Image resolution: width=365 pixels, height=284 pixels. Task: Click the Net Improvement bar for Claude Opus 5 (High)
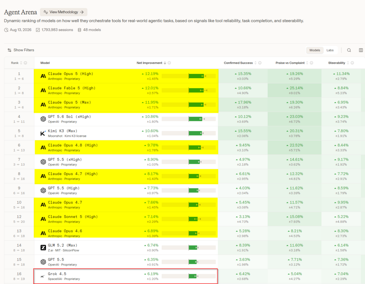pyautogui.click(x=189, y=76)
